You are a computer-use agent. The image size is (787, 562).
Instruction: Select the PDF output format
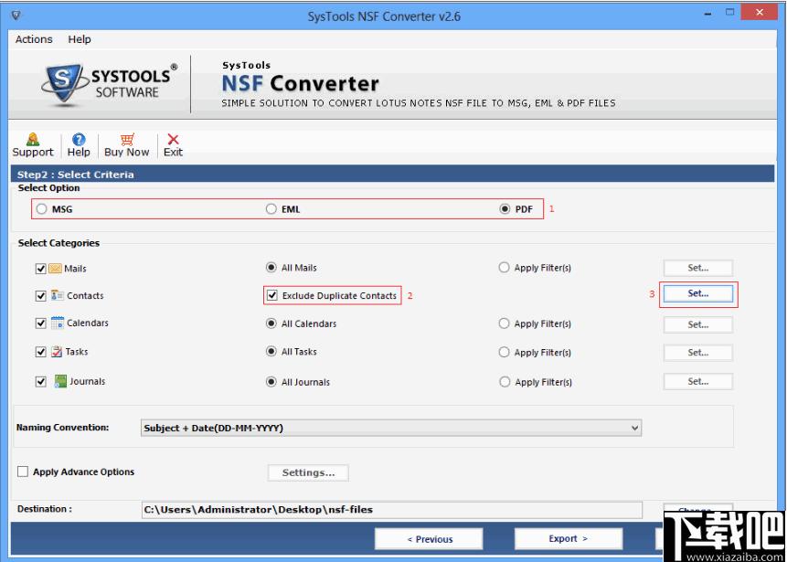(505, 209)
